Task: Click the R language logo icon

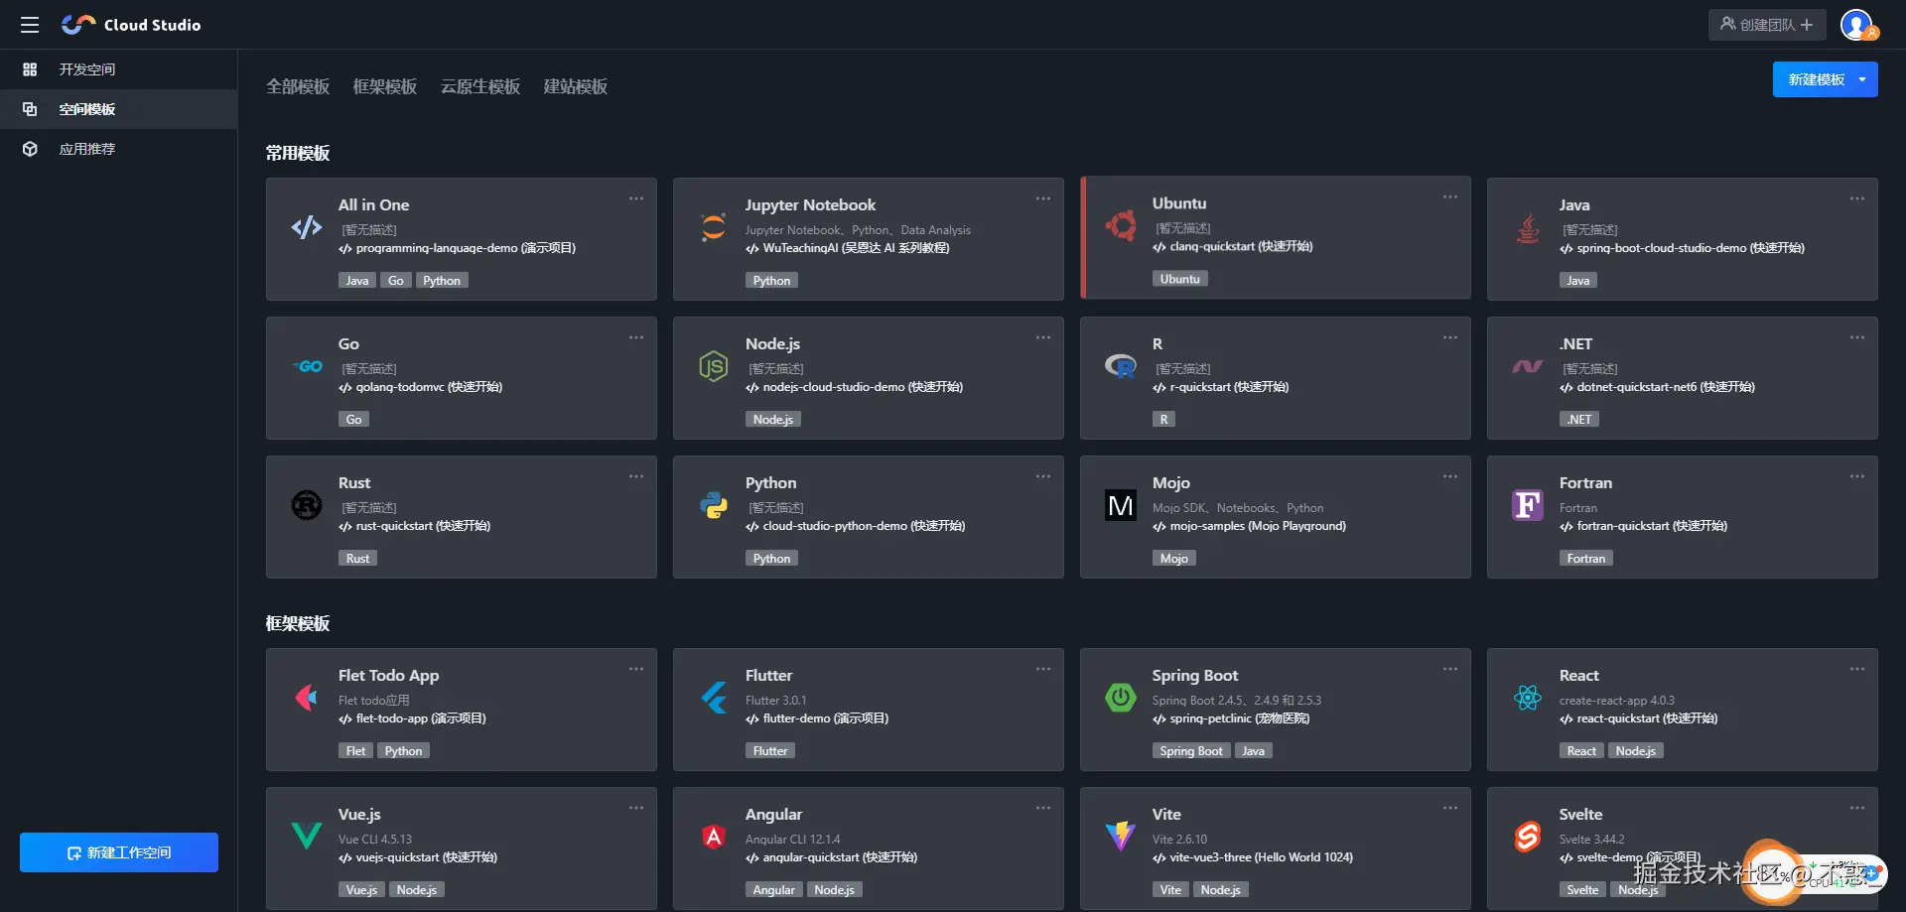Action: point(1121,366)
